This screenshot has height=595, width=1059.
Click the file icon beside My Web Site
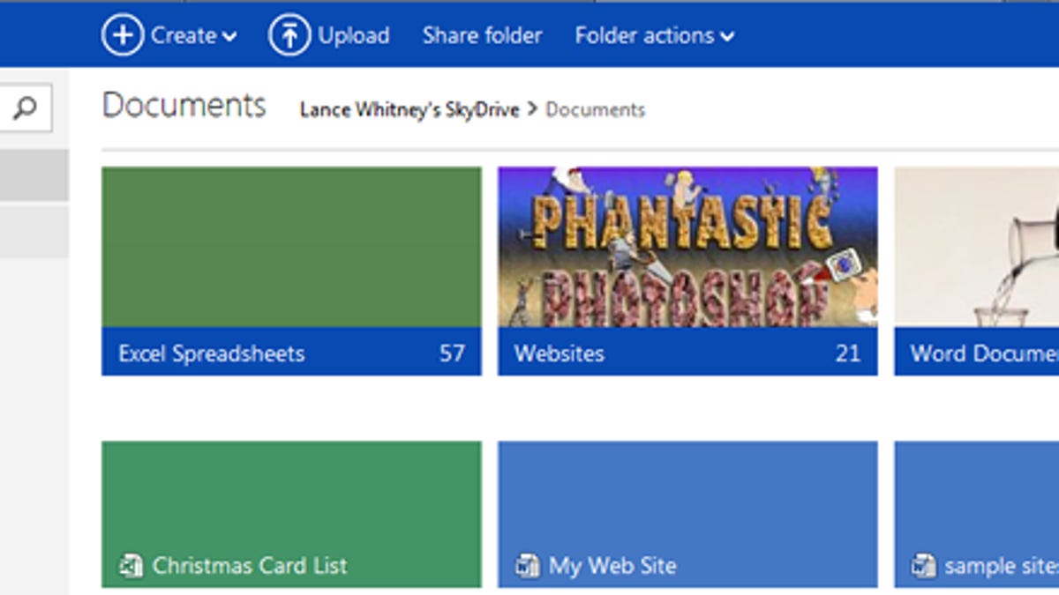(x=528, y=566)
